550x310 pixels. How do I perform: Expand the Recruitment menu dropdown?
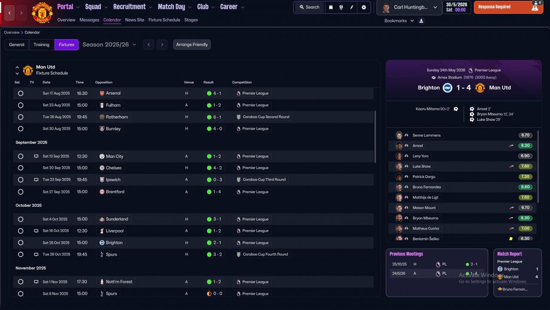coord(150,7)
